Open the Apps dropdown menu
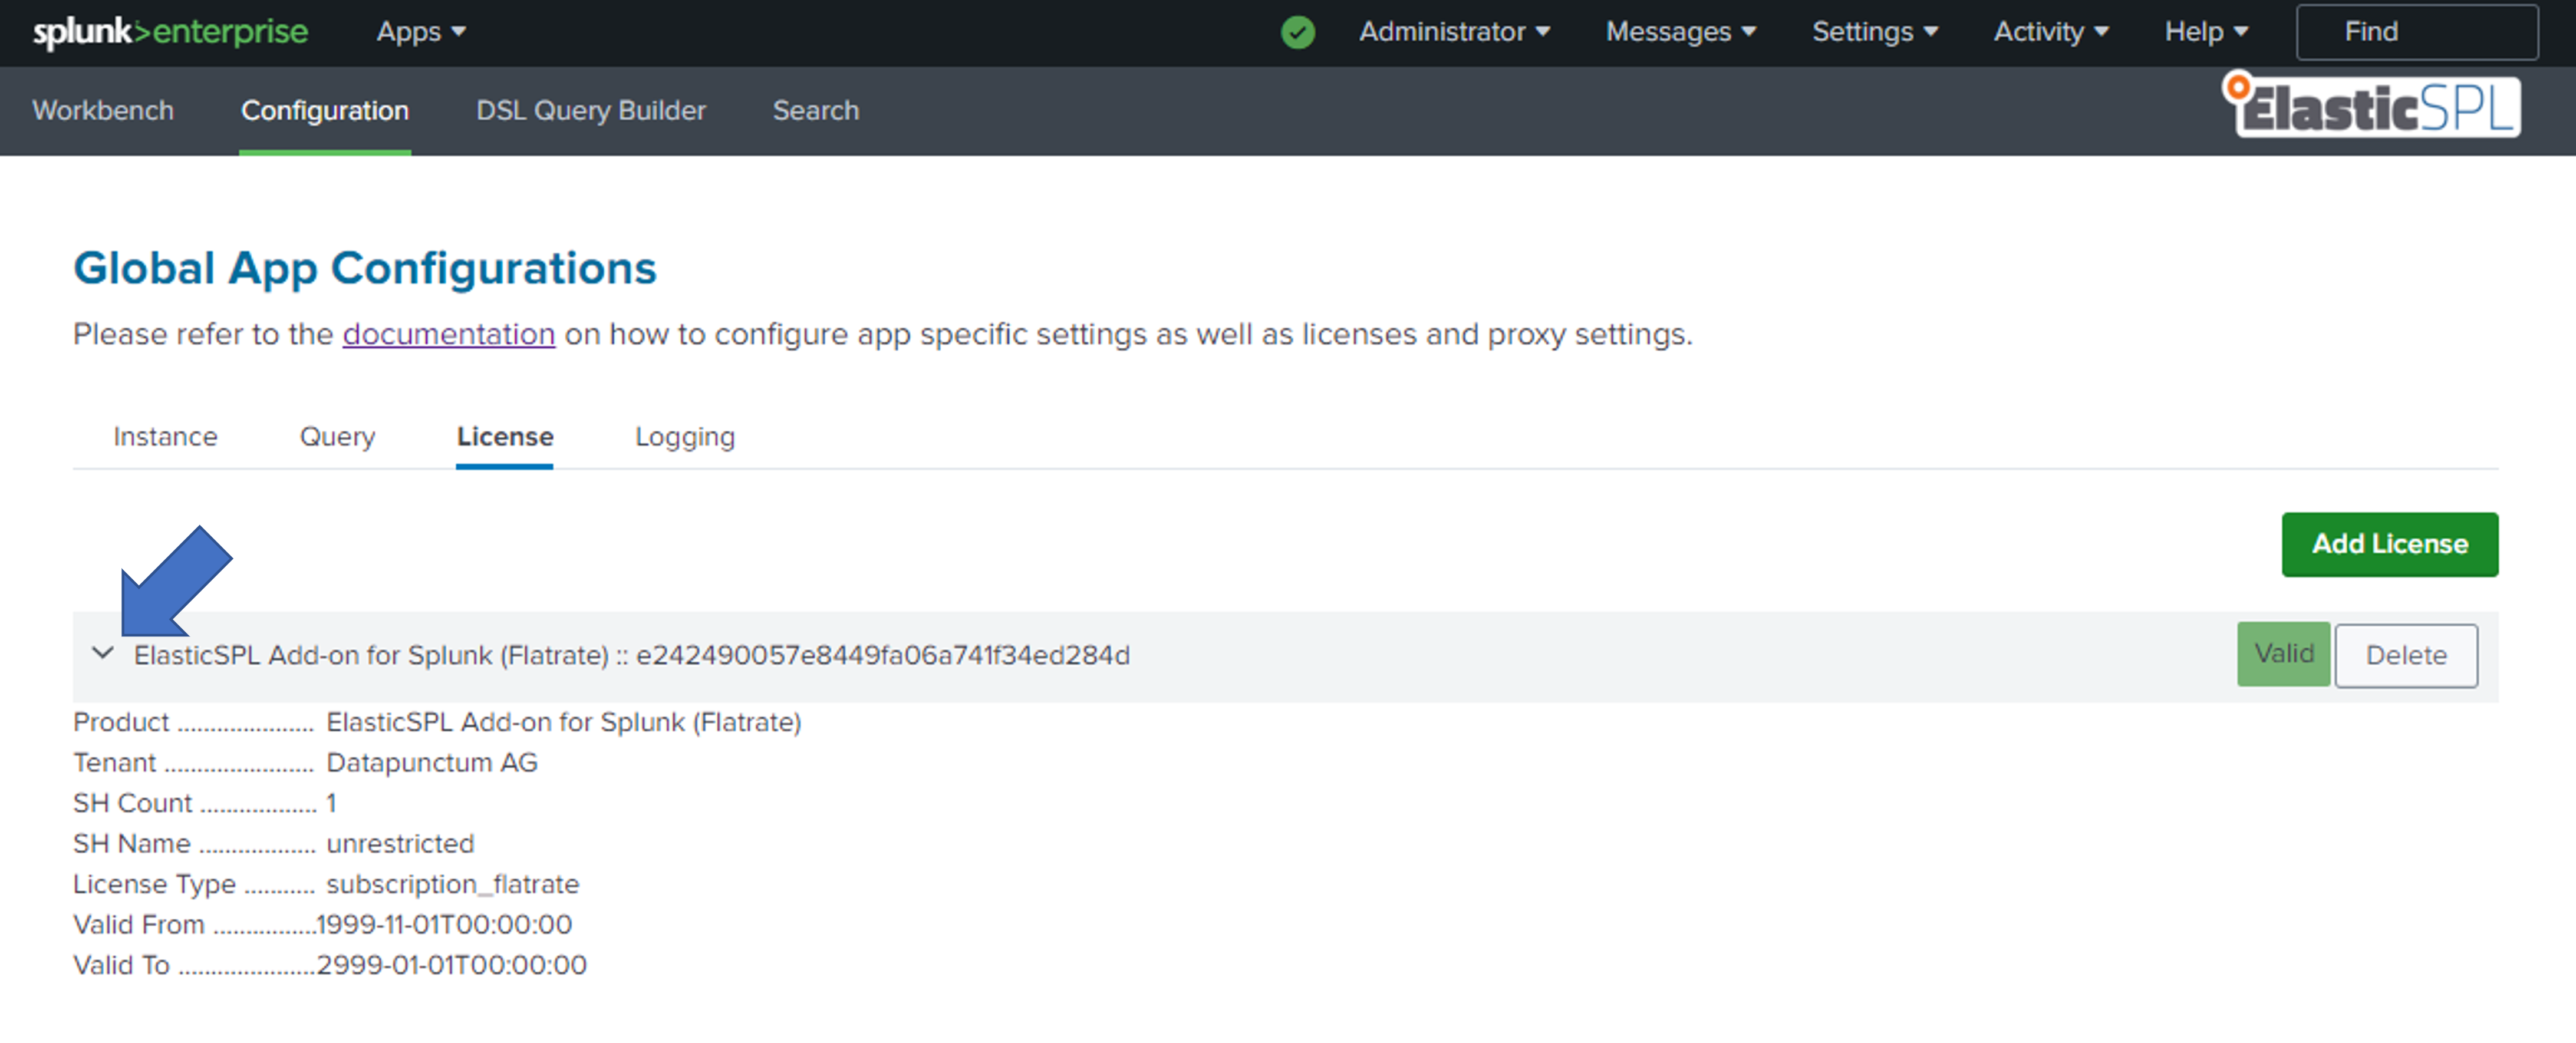Screen dimensions: 2576x1043 (420, 32)
